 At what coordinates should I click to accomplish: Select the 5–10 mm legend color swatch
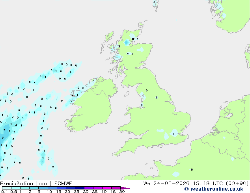coord(43,188)
